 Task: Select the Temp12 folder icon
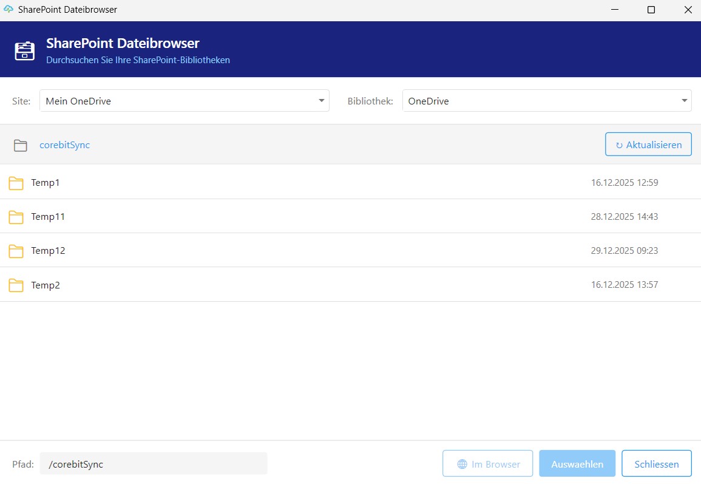(16, 251)
